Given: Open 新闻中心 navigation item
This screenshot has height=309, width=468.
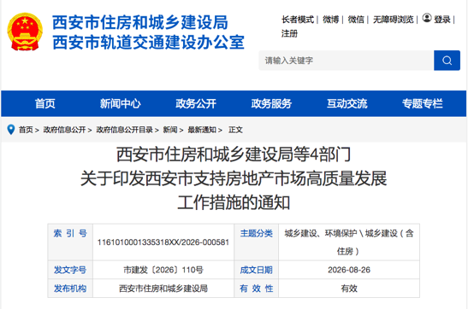Looking at the screenshot, I should click(121, 103).
